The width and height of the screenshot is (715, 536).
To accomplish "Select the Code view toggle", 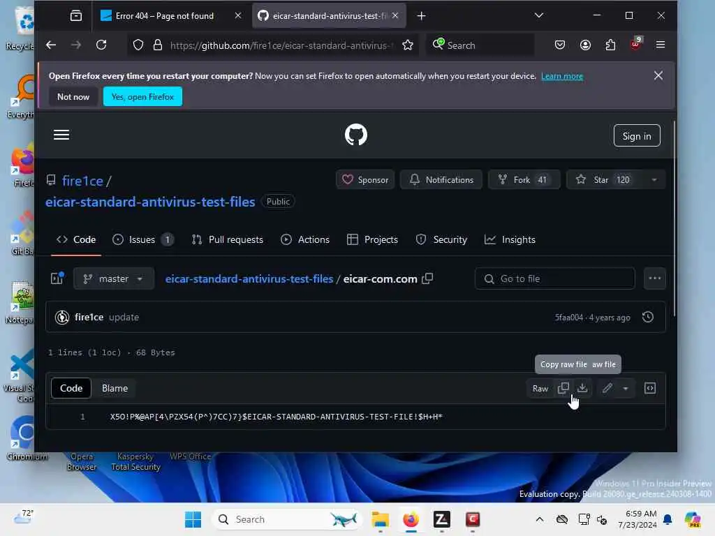I will tap(71, 388).
